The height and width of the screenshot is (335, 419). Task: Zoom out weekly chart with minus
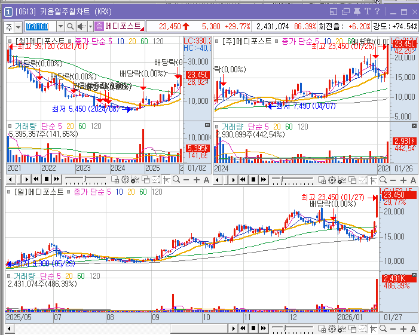coord(393,180)
